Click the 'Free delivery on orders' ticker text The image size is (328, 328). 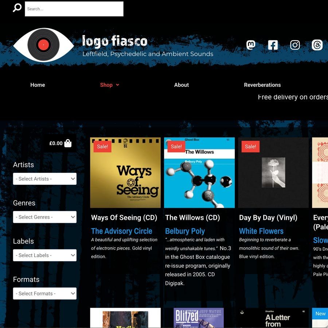pyautogui.click(x=293, y=97)
